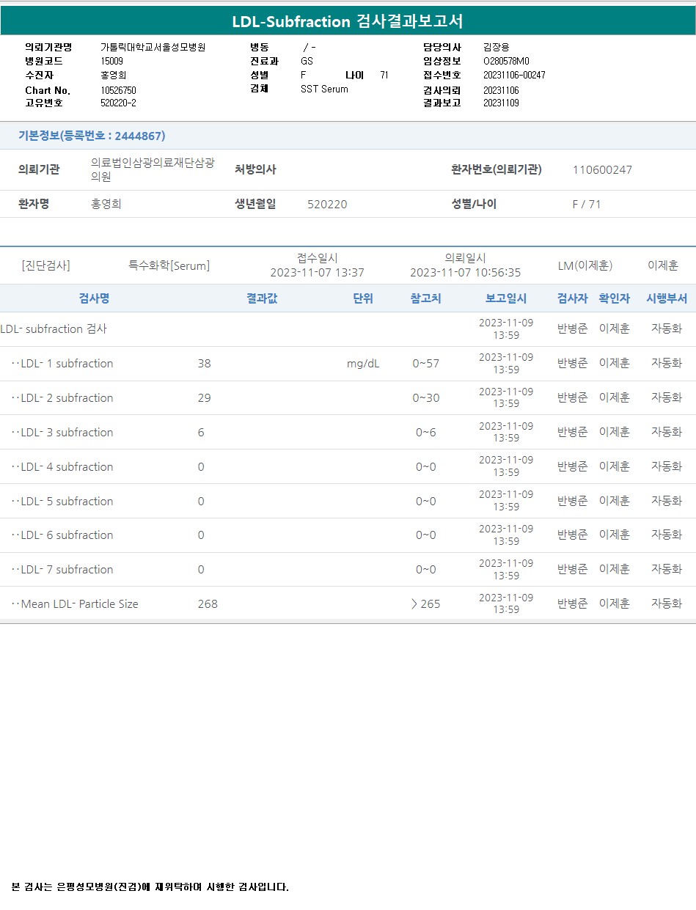
Task: Click the 접수번호 value 20231106-00247
Action: coord(514,76)
